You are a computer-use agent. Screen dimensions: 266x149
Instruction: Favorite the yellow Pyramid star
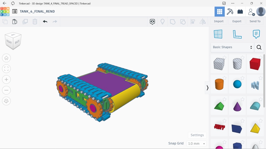coord(261,121)
